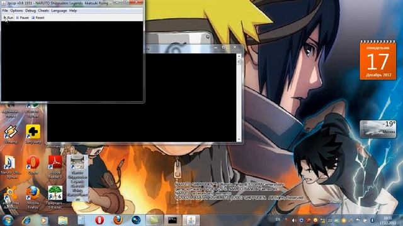Click the orange calendar gadget showing 17
This screenshot has width=403, height=226.
(378, 60)
